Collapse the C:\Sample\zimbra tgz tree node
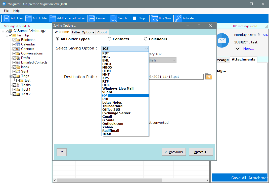The height and width of the screenshot is (183, 269). (x=3, y=31)
